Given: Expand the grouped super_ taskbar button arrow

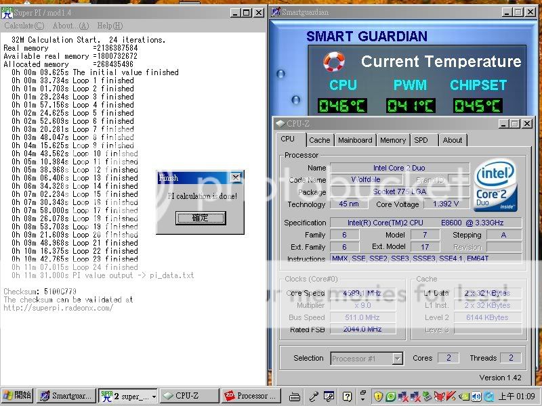Looking at the screenshot, I should click(x=154, y=396).
